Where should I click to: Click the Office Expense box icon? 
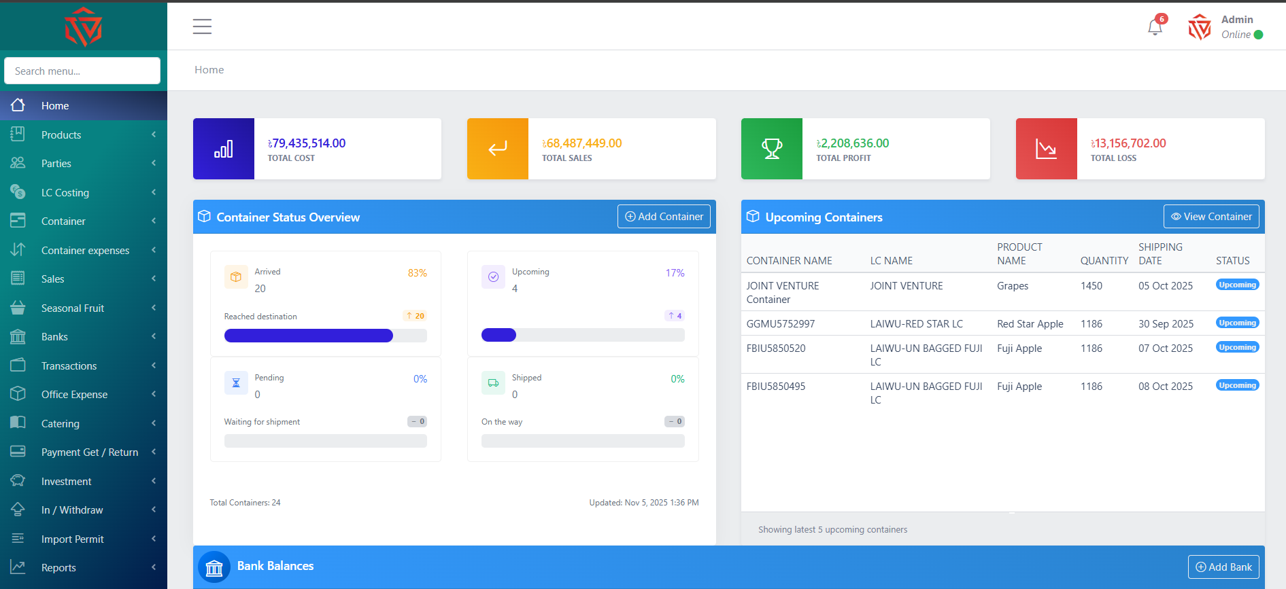(x=18, y=394)
